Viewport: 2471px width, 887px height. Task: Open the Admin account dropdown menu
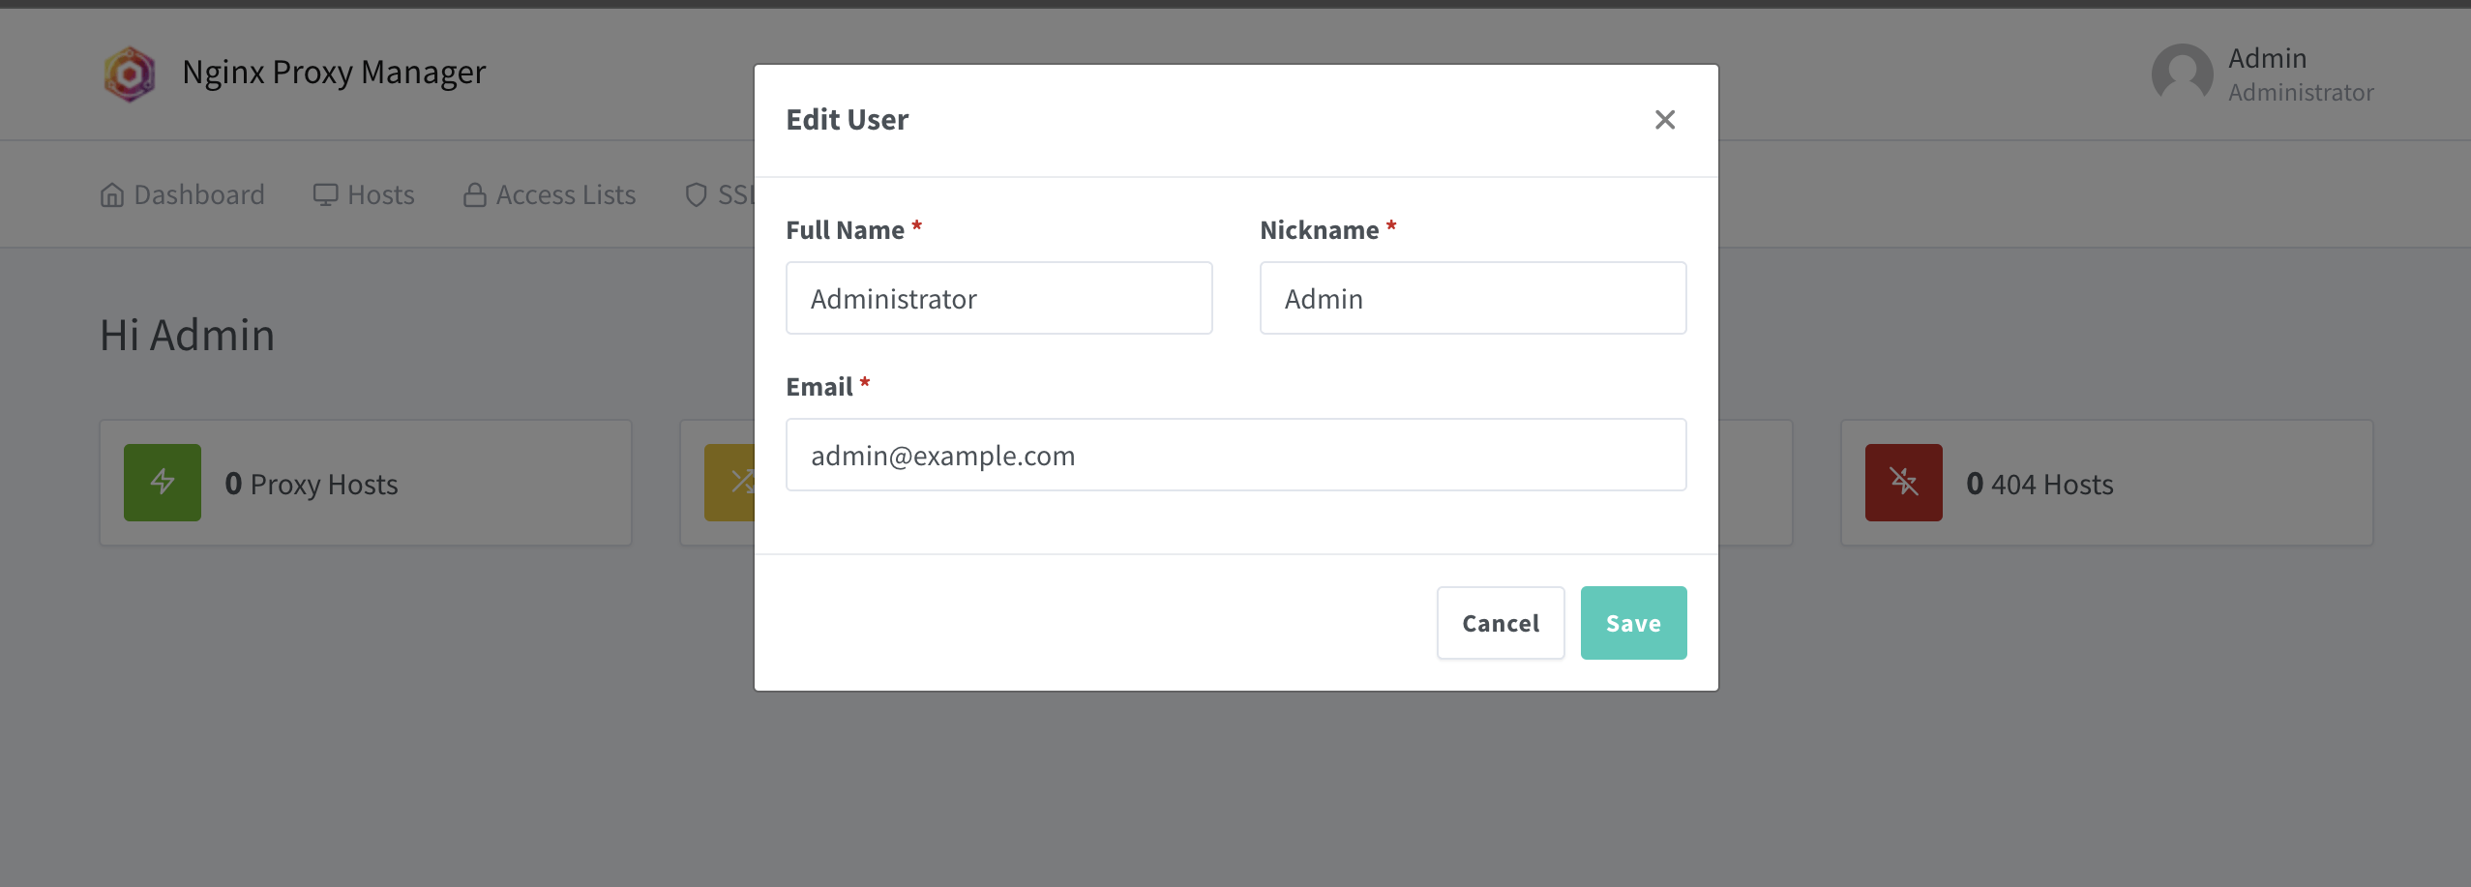coord(2263,74)
